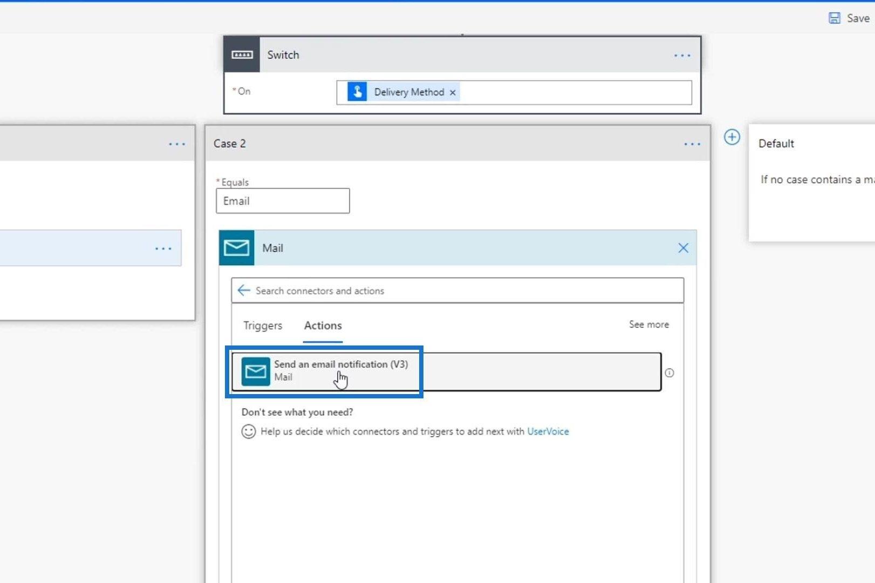Click the On field of Switch
Screen dimensions: 875x583
pos(514,92)
